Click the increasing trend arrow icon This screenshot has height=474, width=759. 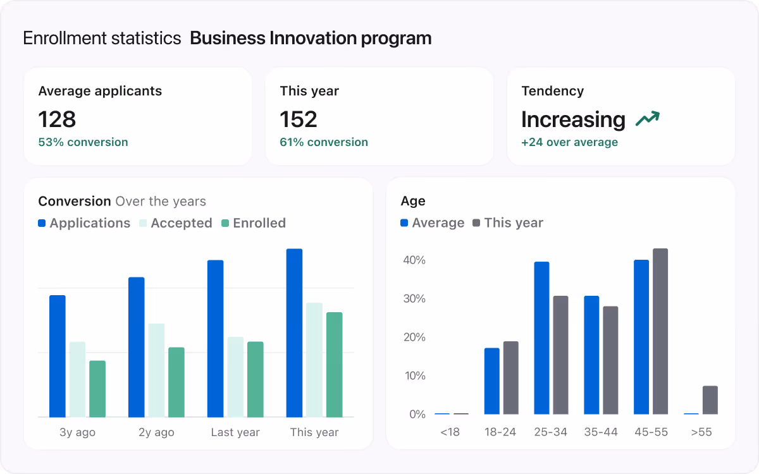pos(647,119)
